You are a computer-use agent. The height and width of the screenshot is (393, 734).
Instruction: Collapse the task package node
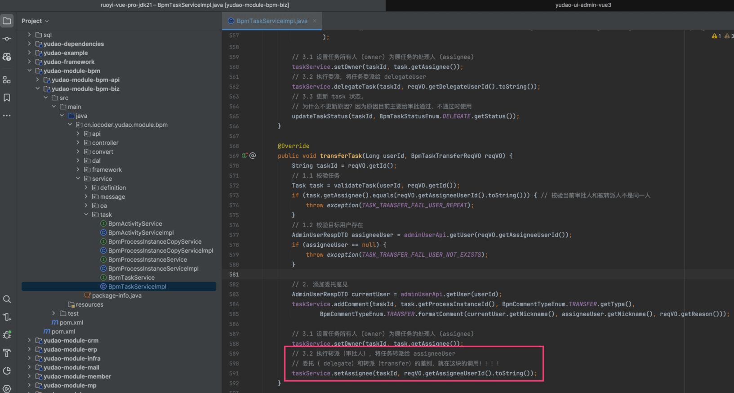(x=86, y=214)
